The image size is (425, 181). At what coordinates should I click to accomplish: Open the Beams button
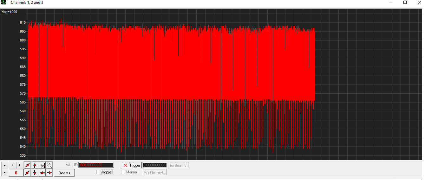pos(64,173)
